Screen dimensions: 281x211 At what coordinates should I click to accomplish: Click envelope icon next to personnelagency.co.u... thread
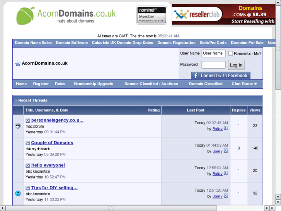coord(27,120)
